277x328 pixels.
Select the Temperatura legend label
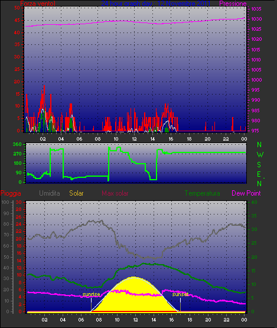click(202, 193)
